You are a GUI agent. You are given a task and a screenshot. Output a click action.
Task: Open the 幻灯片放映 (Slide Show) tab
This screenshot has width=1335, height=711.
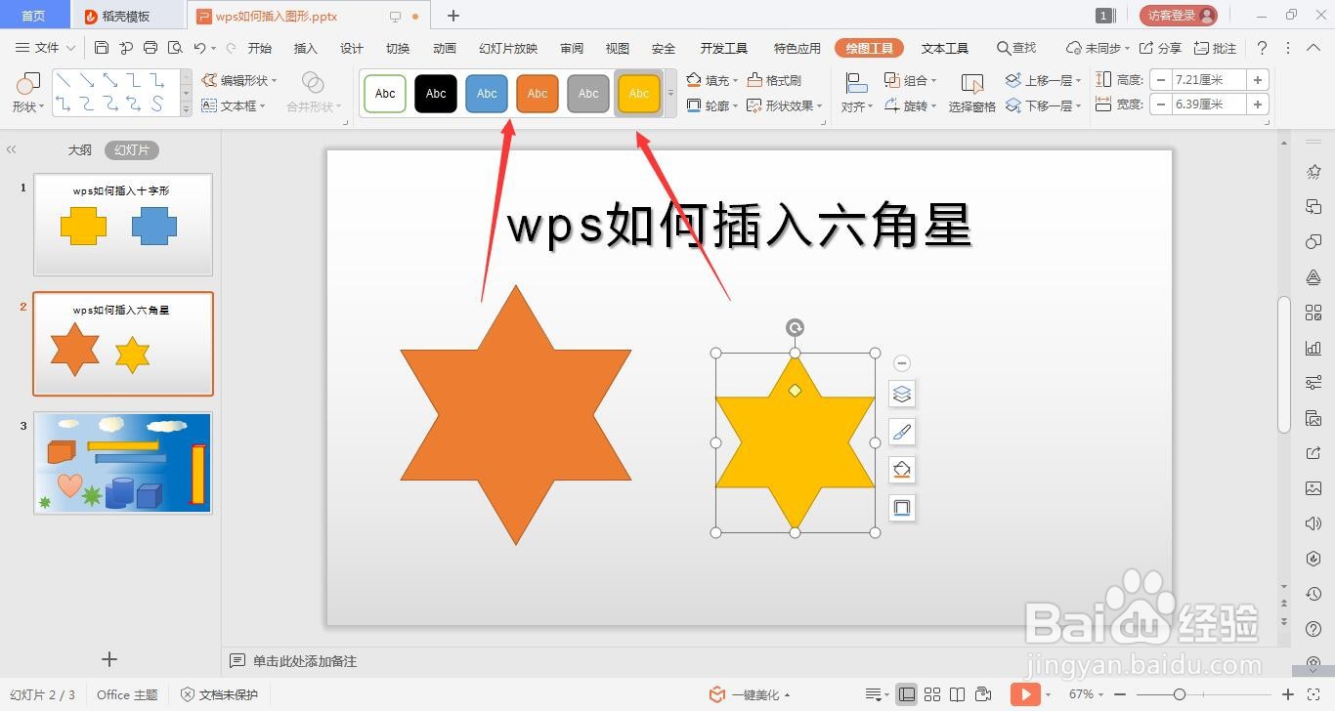pyautogui.click(x=508, y=48)
